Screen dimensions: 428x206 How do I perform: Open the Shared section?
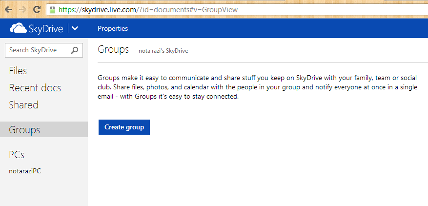(x=23, y=105)
